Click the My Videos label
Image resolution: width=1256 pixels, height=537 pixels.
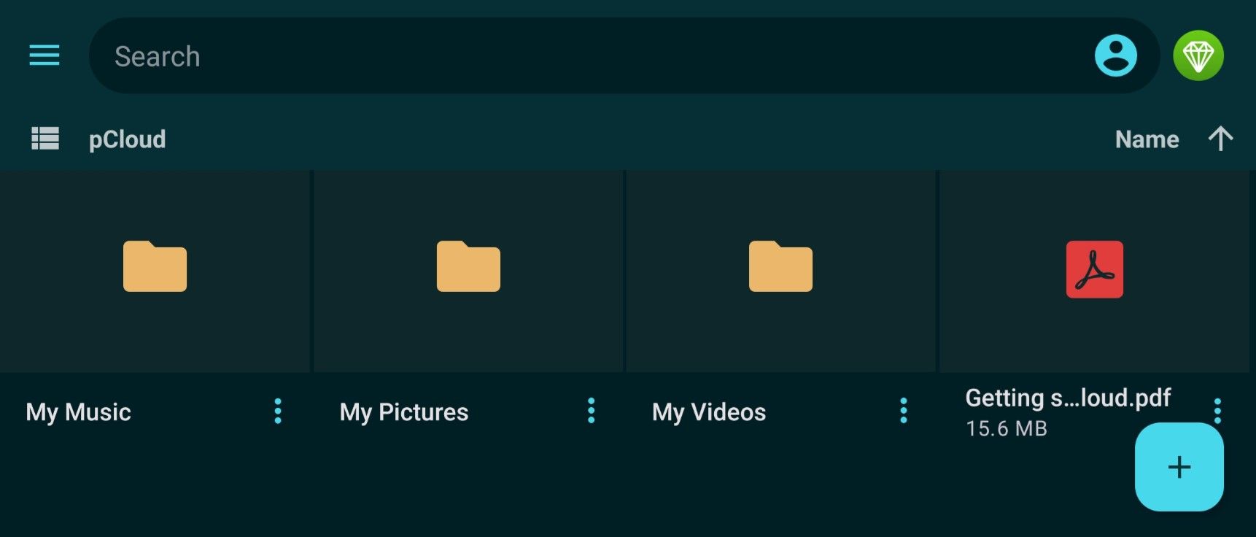[709, 412]
